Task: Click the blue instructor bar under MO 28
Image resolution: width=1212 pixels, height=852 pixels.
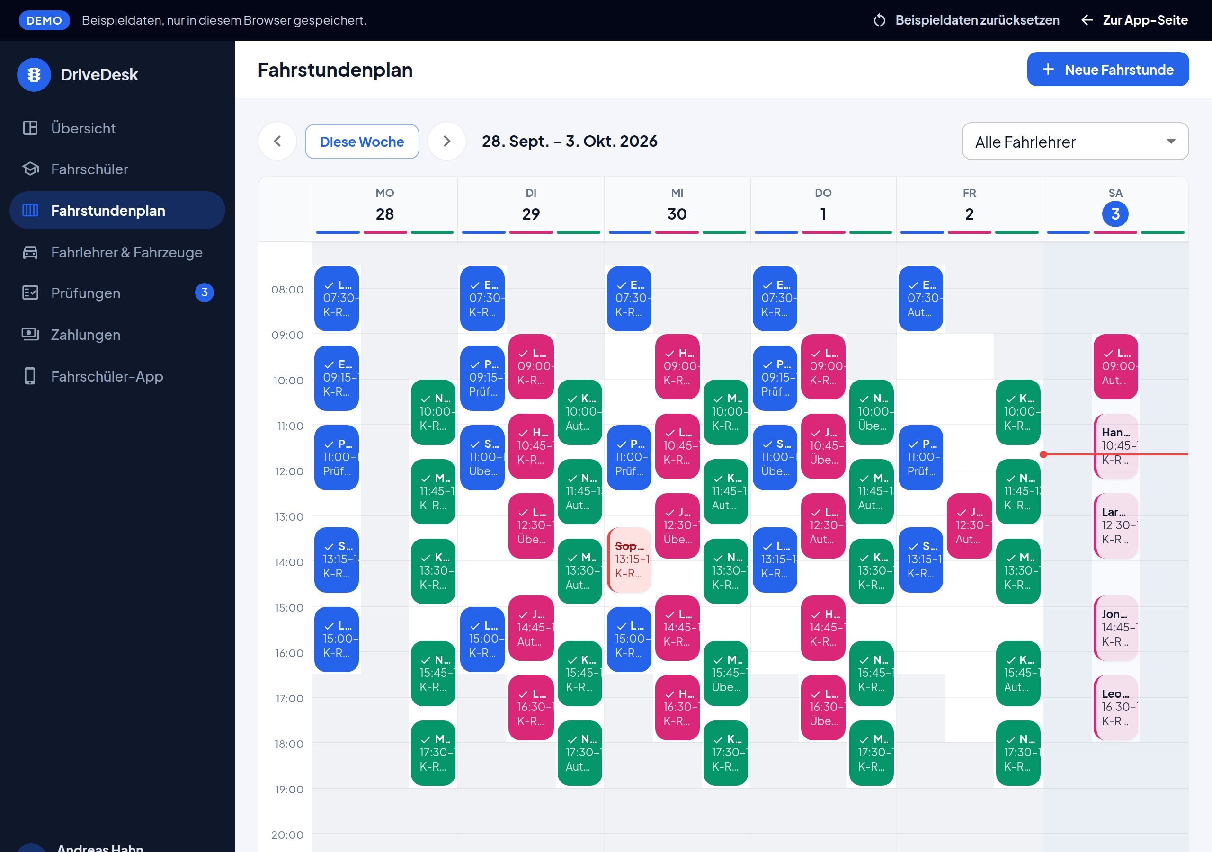Action: (x=338, y=232)
